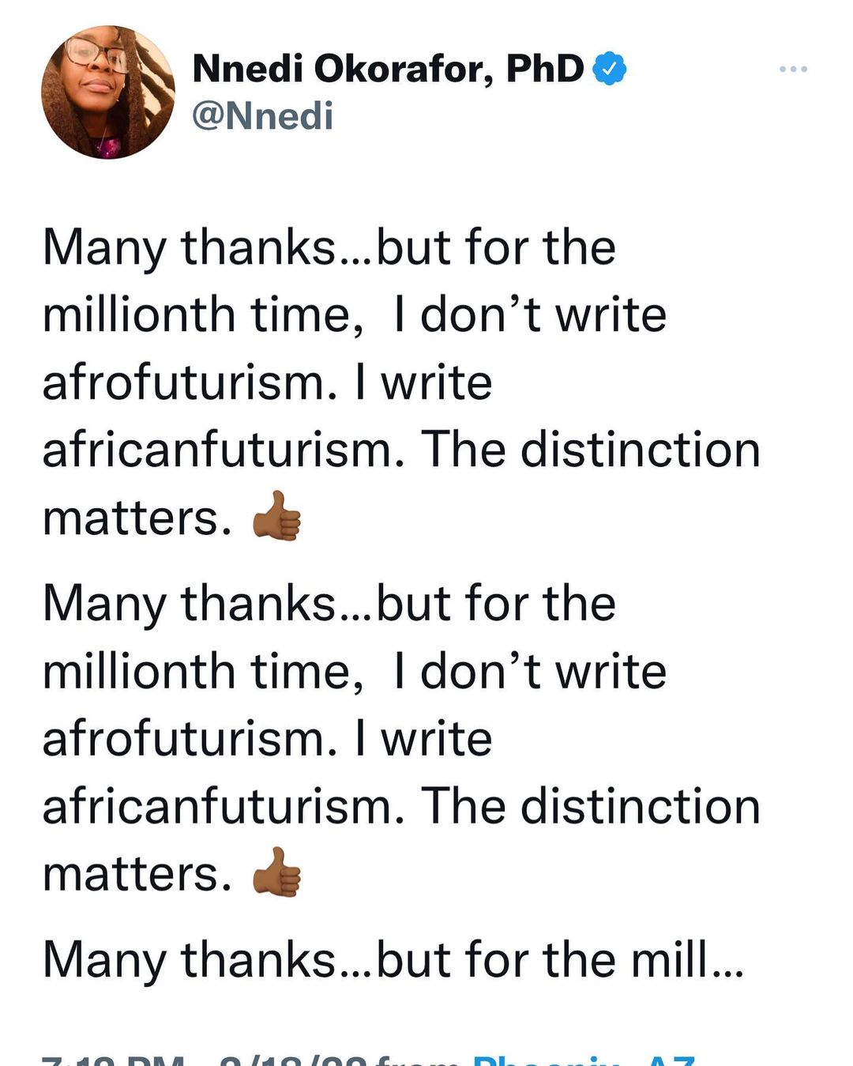Click the display name Nnedi Okorafor, PhD

(388, 70)
